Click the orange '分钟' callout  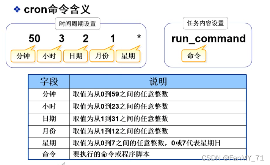[x=23, y=56]
